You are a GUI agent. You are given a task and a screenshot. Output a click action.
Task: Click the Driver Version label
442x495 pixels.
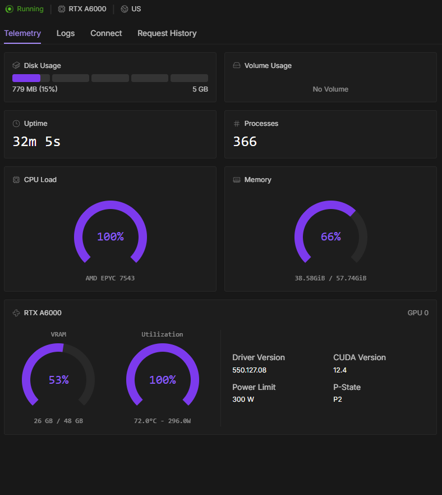tap(259, 357)
